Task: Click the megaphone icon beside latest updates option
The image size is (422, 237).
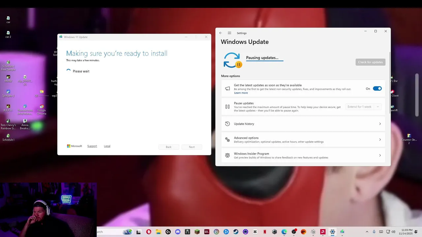Action: [x=227, y=89]
